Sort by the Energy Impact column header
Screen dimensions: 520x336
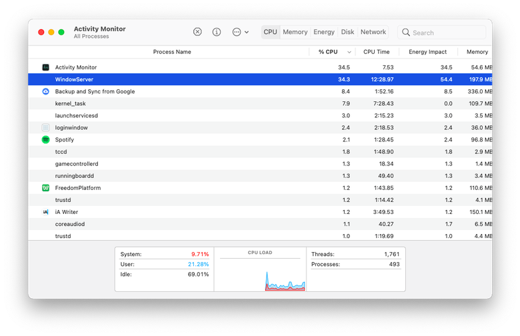point(427,52)
